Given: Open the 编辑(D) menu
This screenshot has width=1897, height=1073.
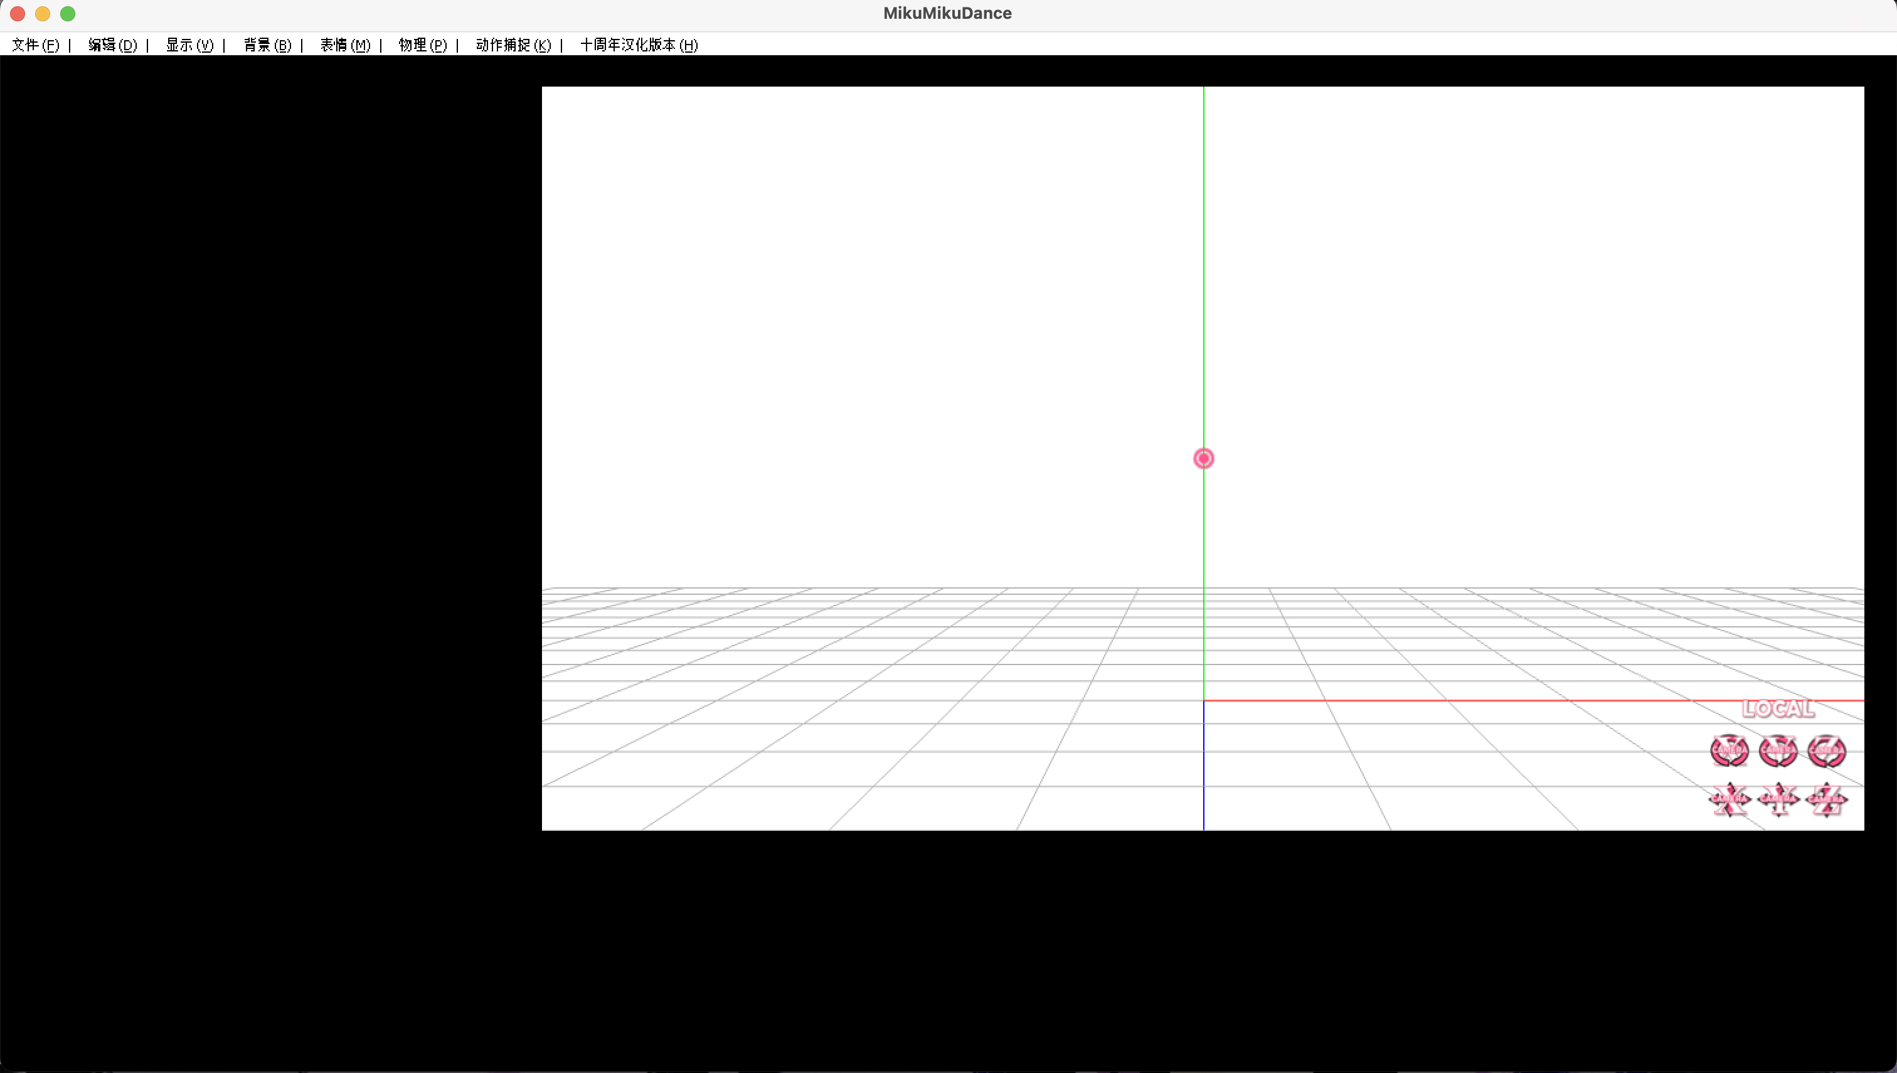Looking at the screenshot, I should (x=112, y=45).
